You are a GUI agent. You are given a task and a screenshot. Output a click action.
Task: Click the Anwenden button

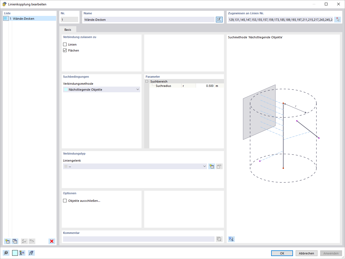click(331, 253)
